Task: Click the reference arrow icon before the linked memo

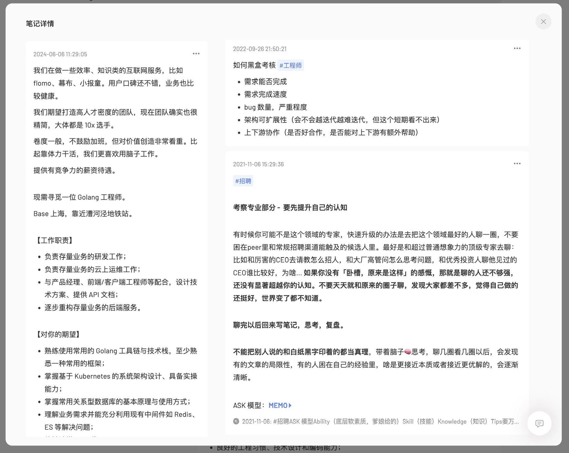Action: (236, 421)
